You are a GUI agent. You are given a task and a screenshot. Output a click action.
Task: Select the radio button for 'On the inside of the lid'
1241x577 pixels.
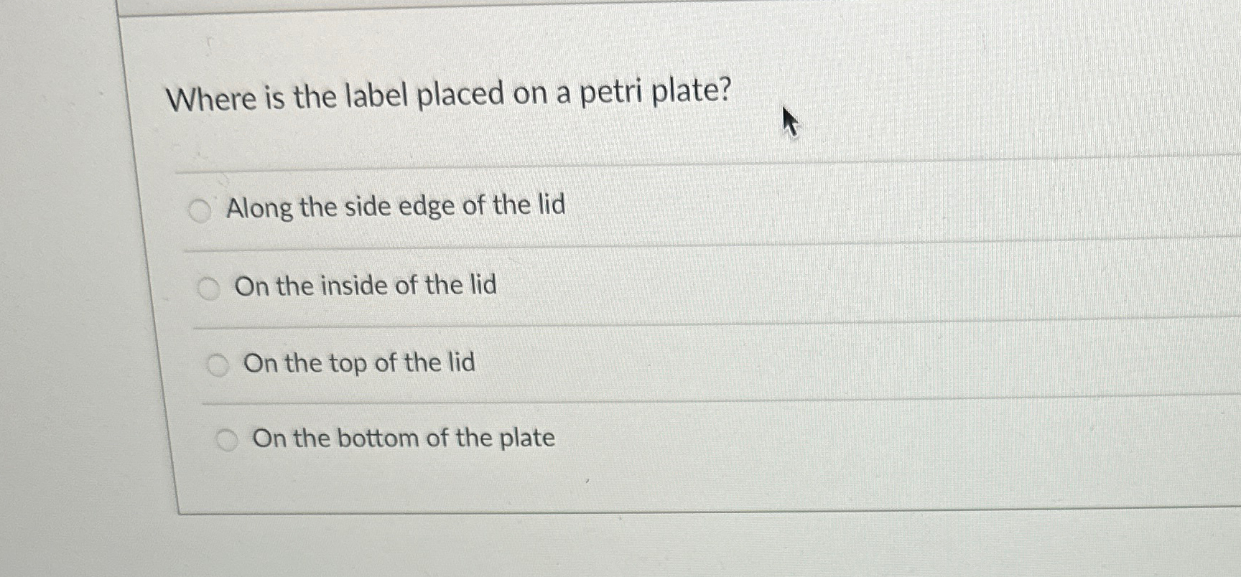(x=209, y=288)
